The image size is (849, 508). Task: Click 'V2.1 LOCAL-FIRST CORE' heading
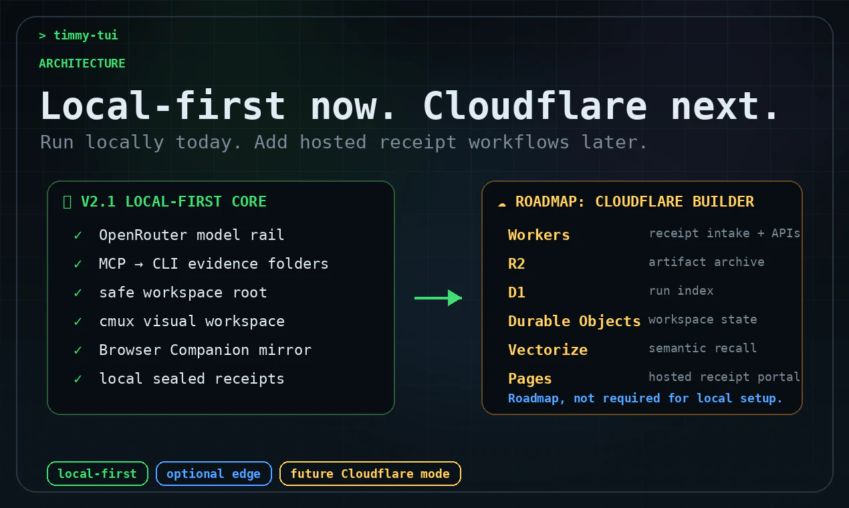174,202
